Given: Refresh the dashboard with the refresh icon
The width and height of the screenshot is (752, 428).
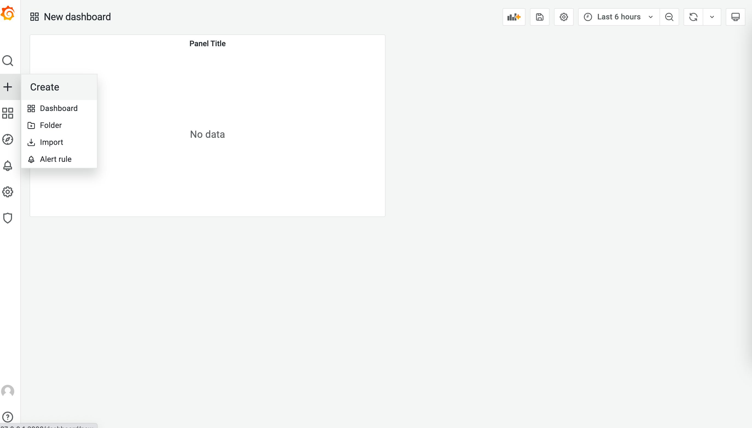Looking at the screenshot, I should tap(693, 17).
